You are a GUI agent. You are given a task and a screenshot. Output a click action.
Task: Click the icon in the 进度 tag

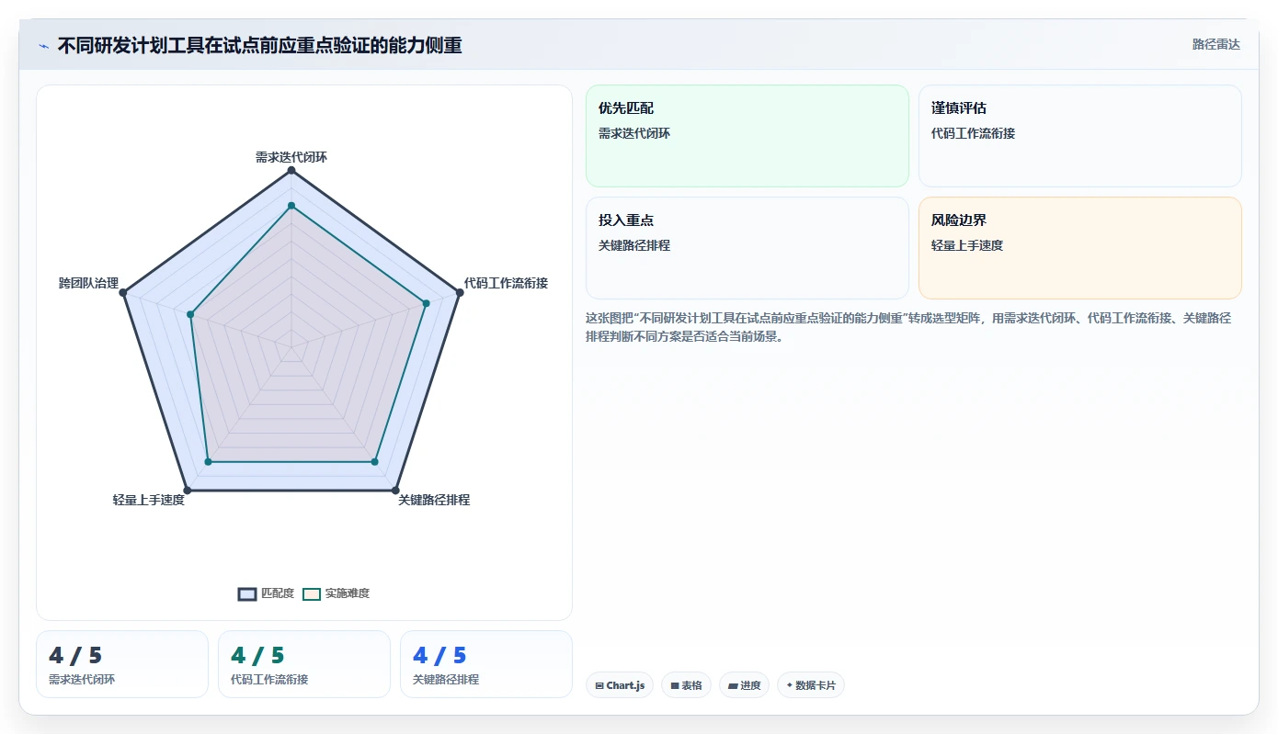pyautogui.click(x=733, y=685)
